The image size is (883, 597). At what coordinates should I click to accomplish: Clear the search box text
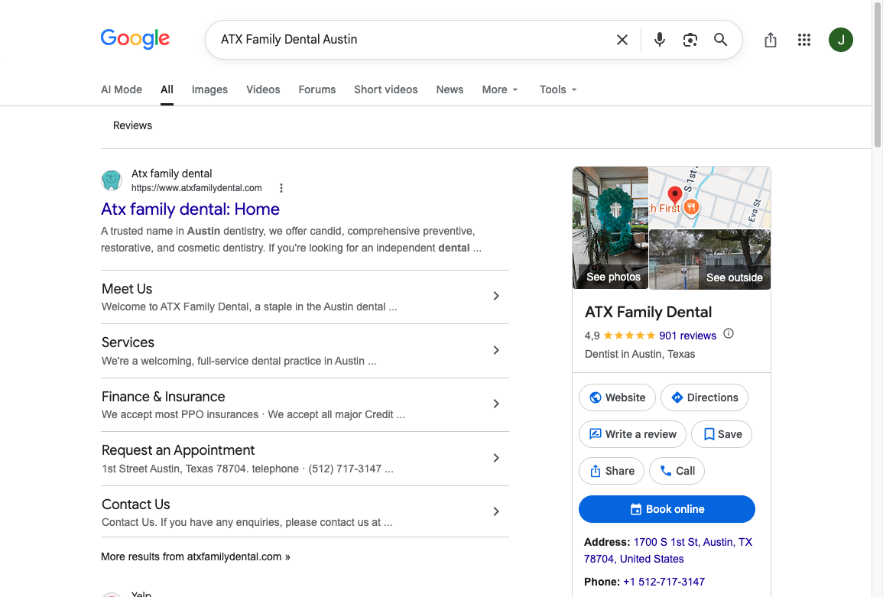tap(622, 40)
